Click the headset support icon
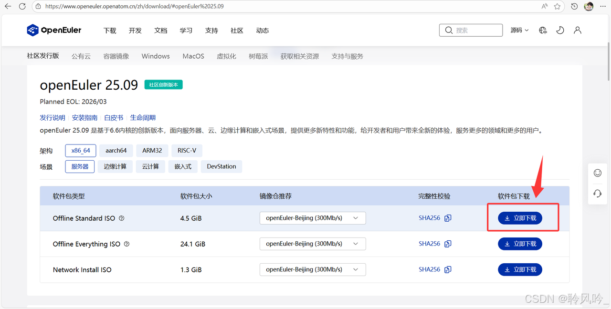611x309 pixels. [598, 193]
